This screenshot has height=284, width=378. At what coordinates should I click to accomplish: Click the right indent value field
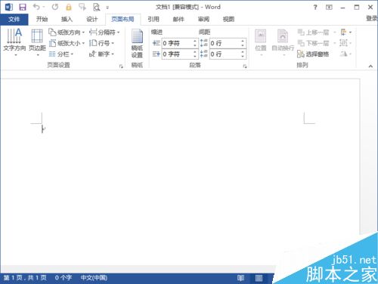(178, 54)
